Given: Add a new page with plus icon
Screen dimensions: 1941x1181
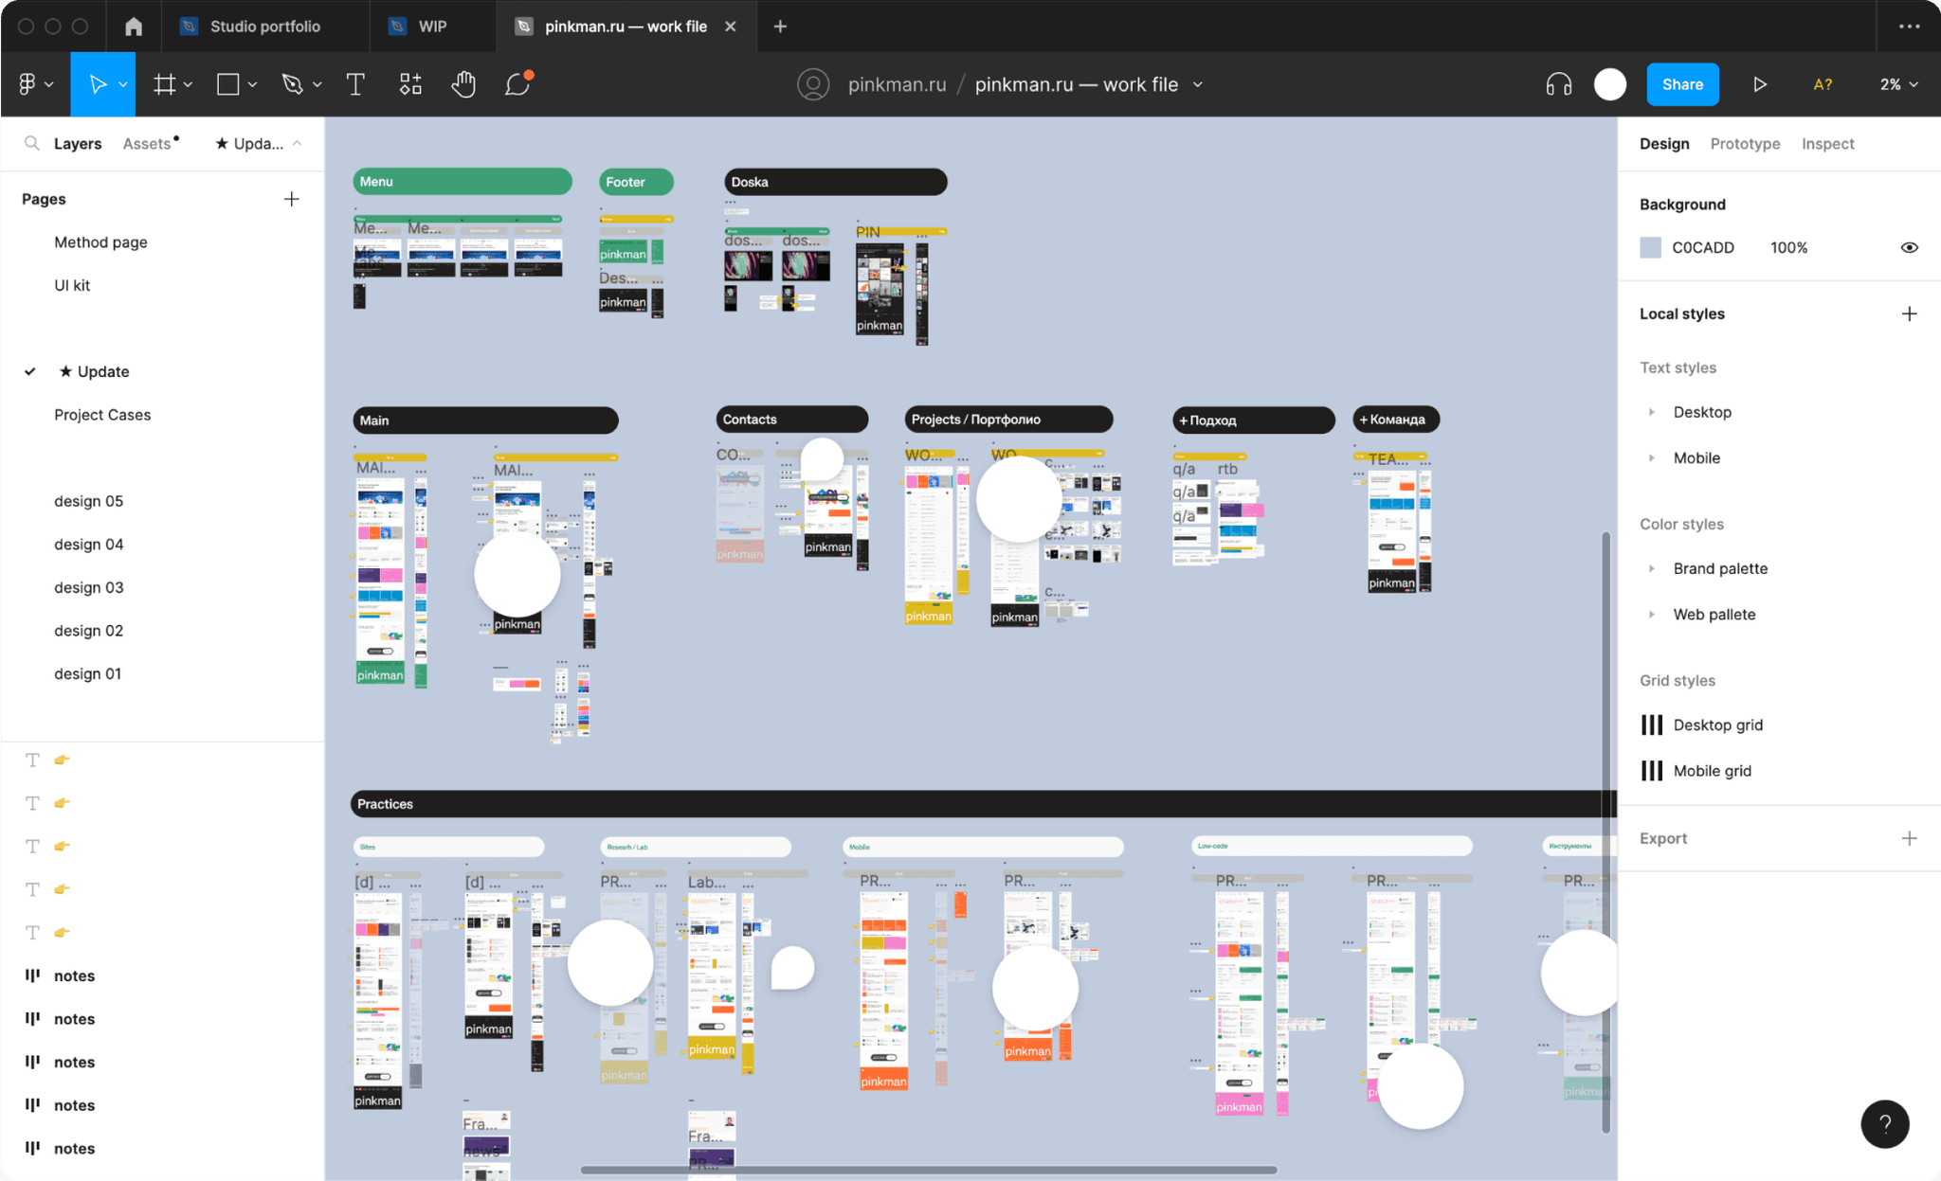Looking at the screenshot, I should click(292, 199).
